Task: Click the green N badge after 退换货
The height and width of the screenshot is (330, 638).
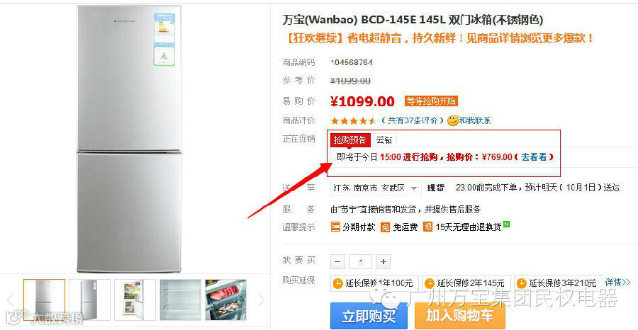Action: click(507, 224)
